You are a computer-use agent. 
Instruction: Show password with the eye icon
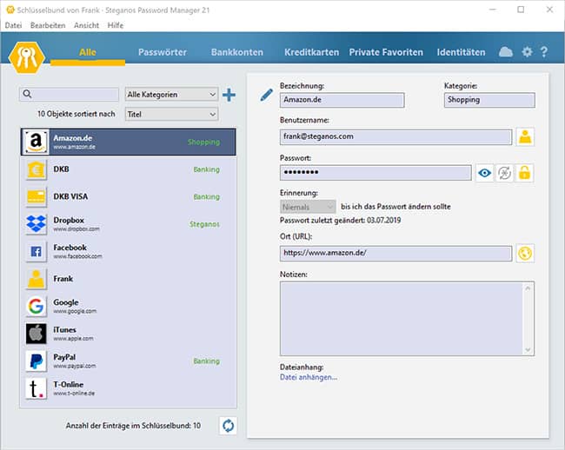(485, 173)
